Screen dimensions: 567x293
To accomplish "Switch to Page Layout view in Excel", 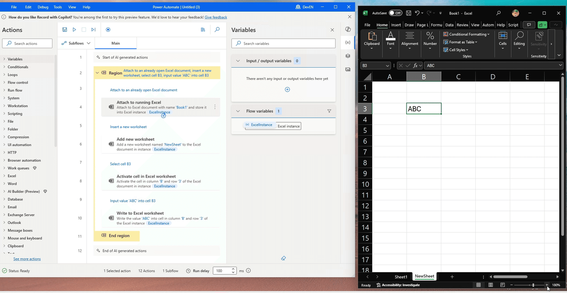I will coord(490,285).
